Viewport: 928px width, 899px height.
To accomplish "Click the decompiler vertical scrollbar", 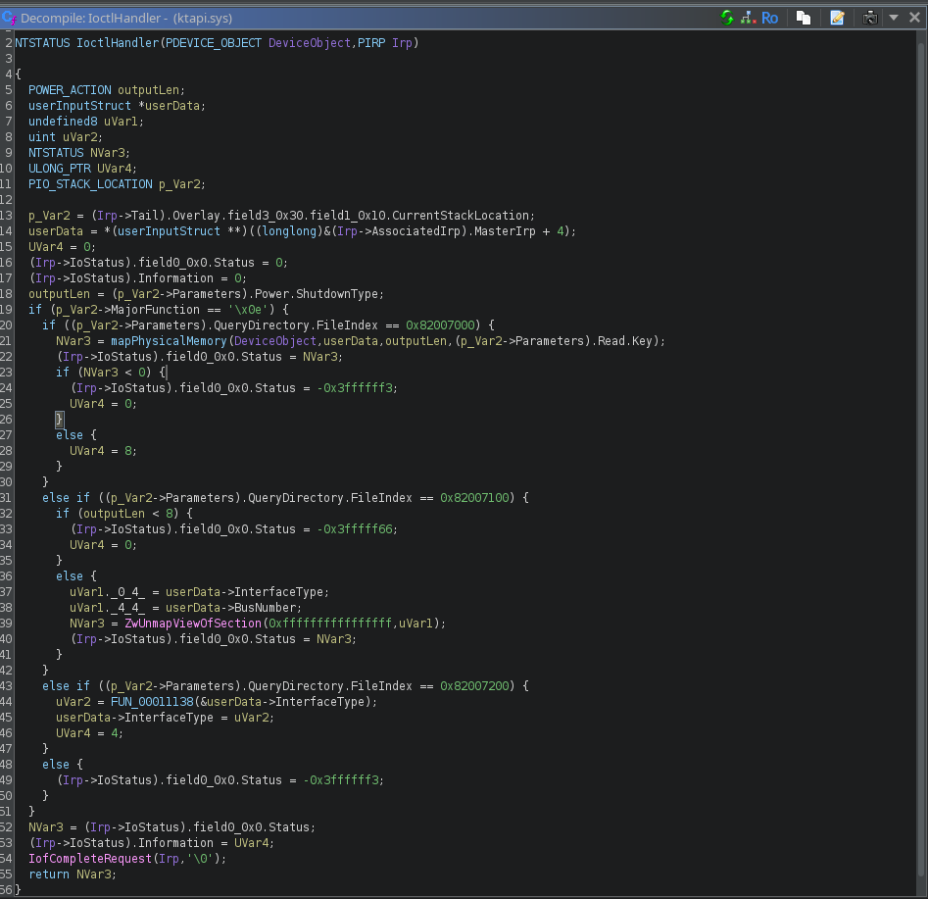I will coord(921,462).
